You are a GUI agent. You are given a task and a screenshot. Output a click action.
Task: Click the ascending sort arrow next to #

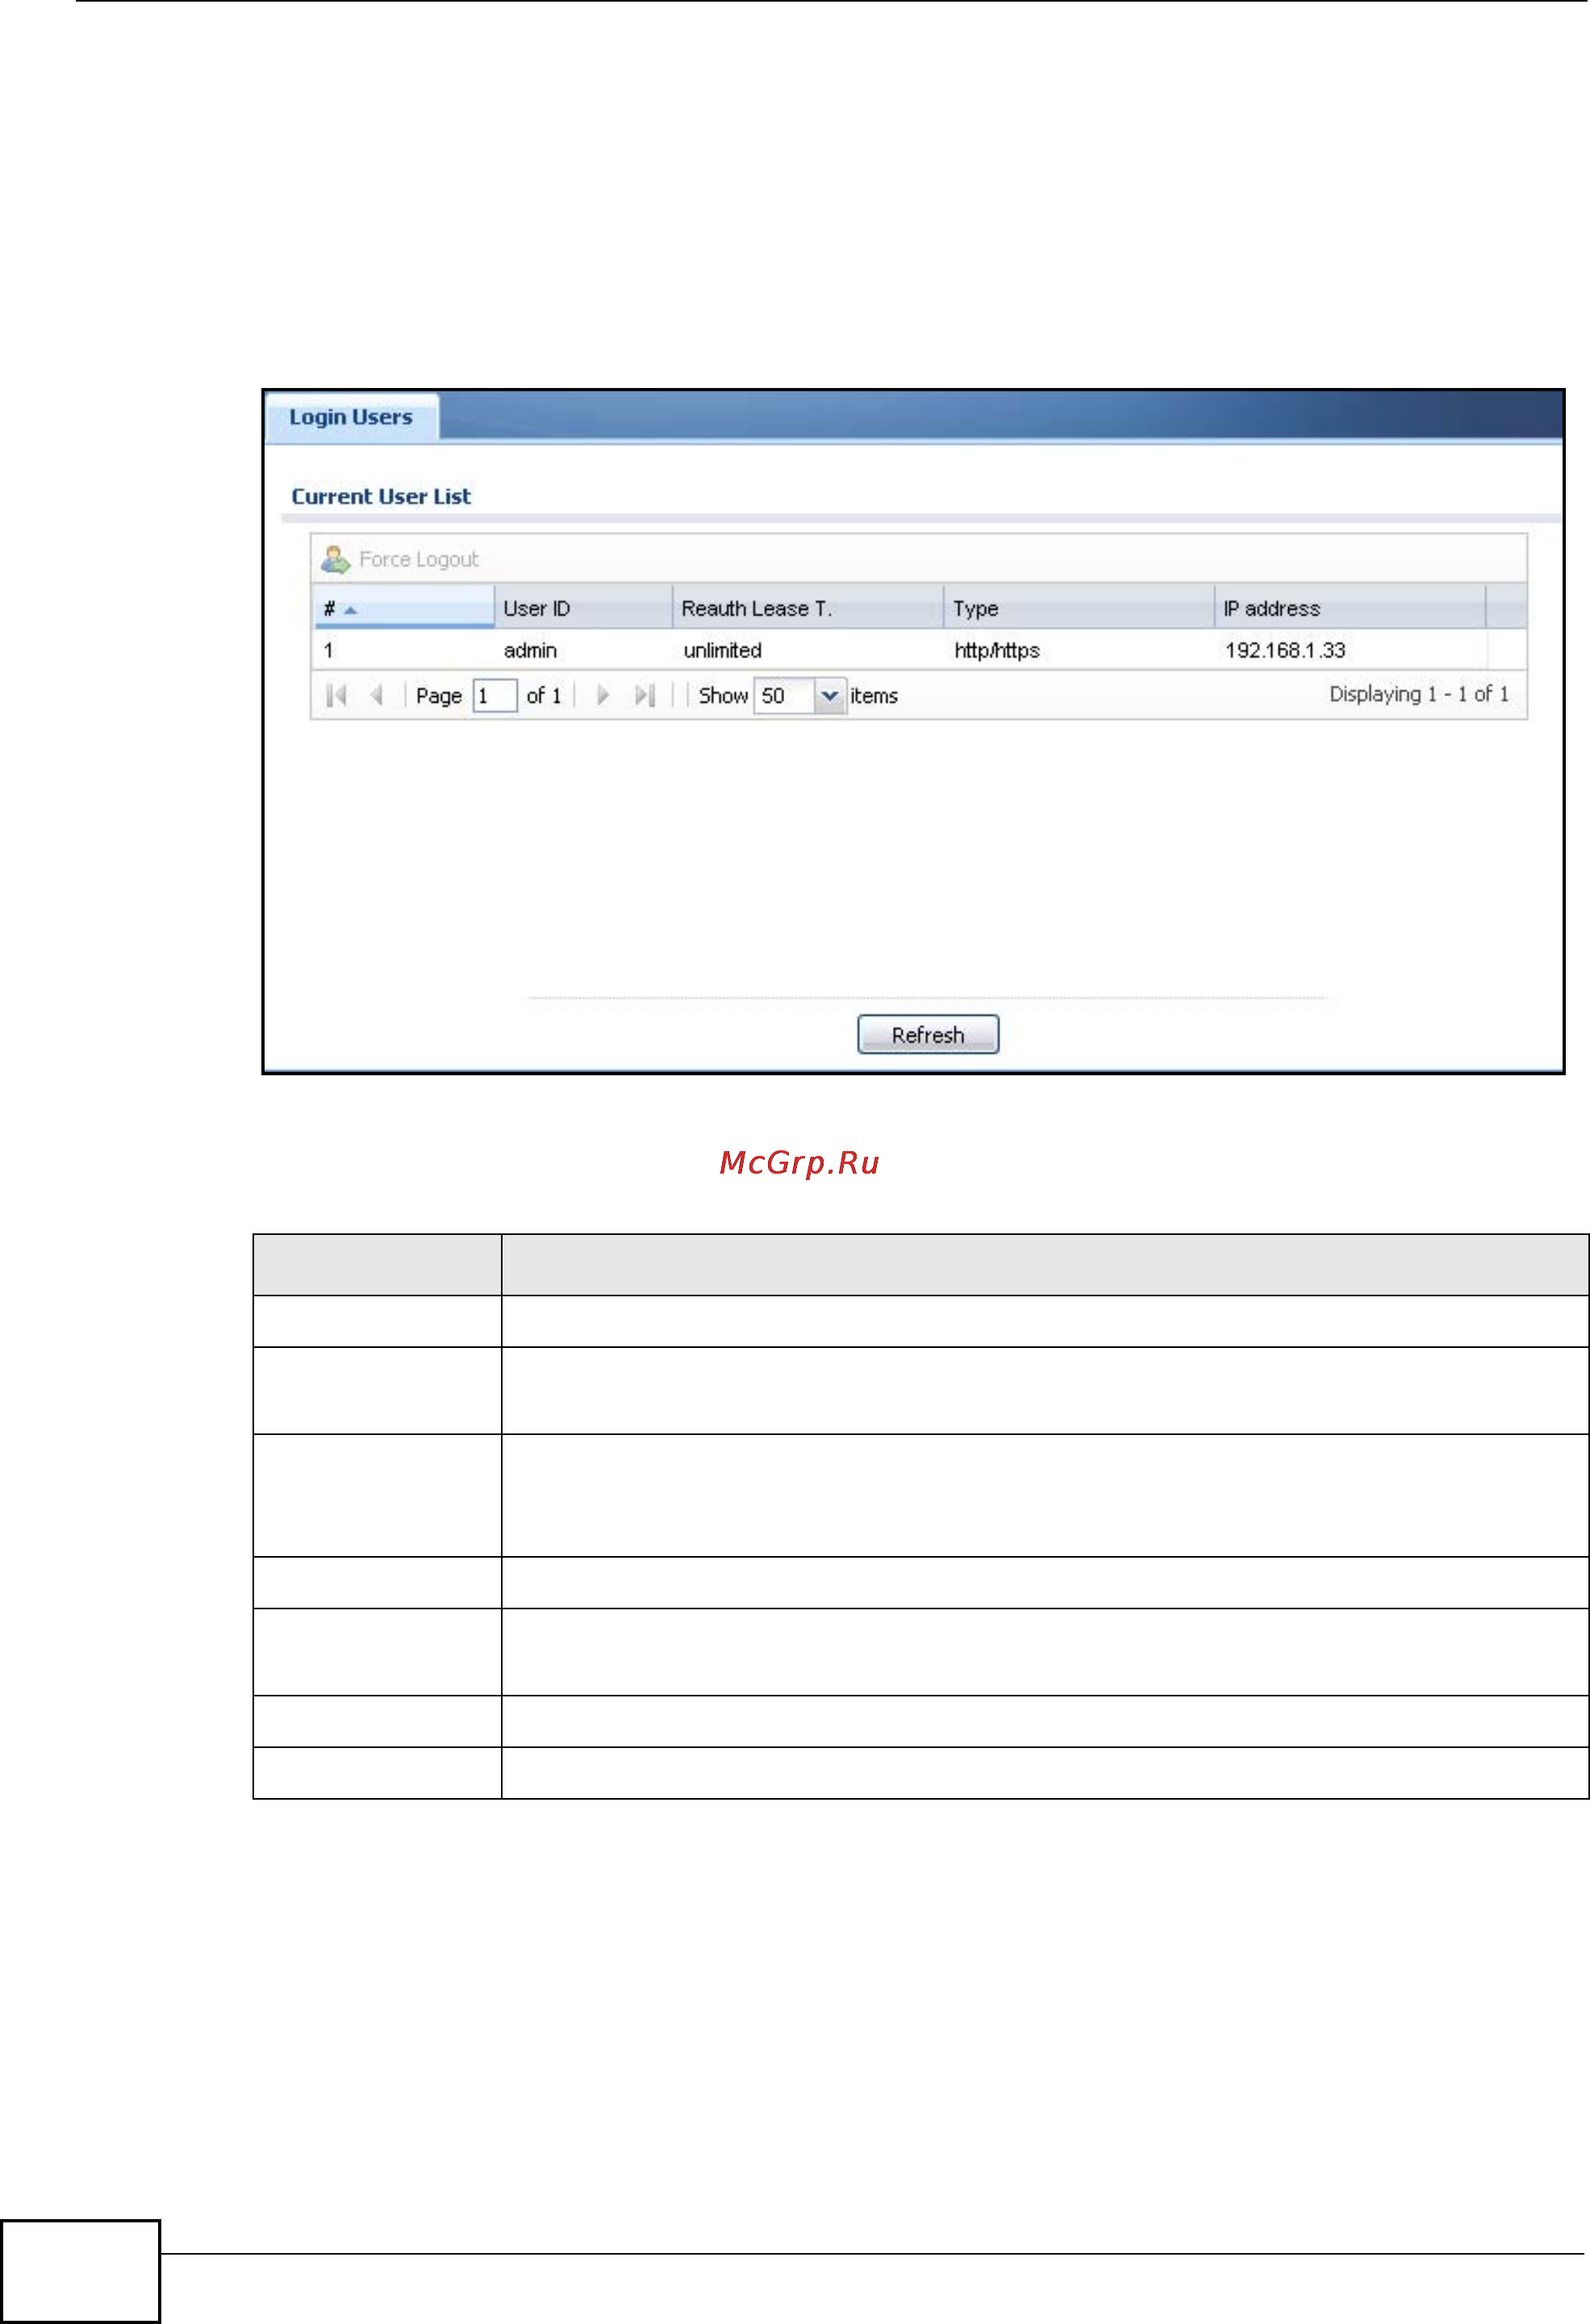350,610
